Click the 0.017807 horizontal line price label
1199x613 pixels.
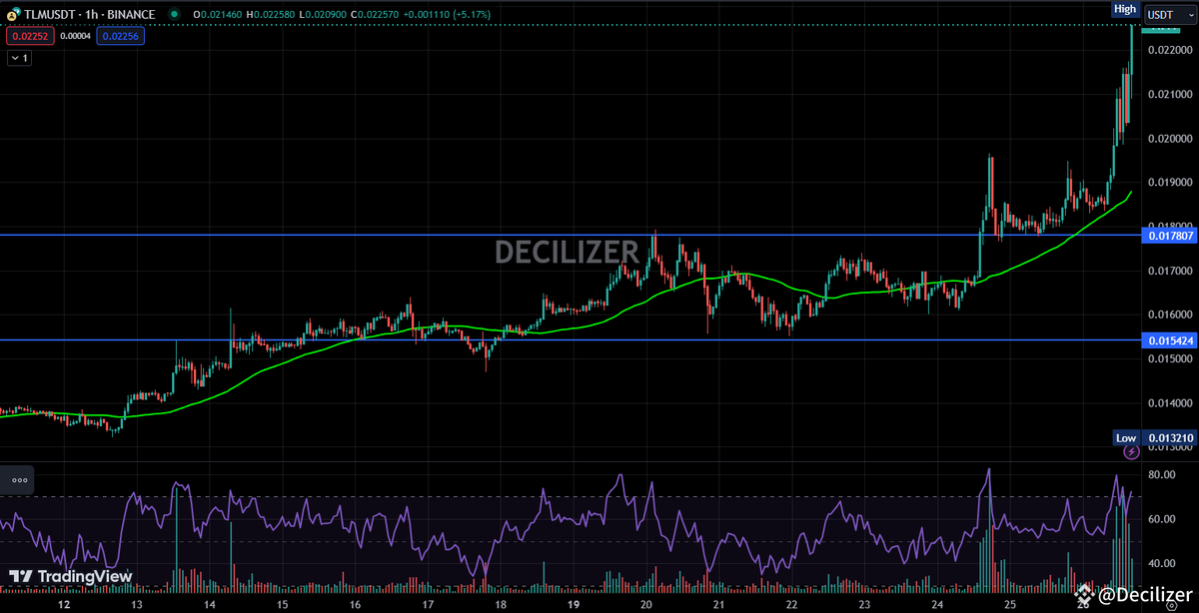tap(1168, 236)
